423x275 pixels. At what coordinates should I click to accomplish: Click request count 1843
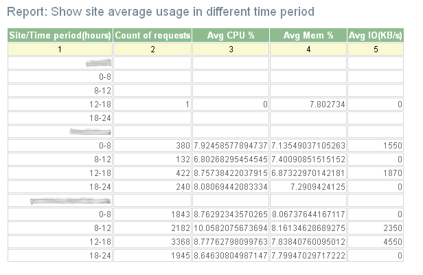(181, 214)
